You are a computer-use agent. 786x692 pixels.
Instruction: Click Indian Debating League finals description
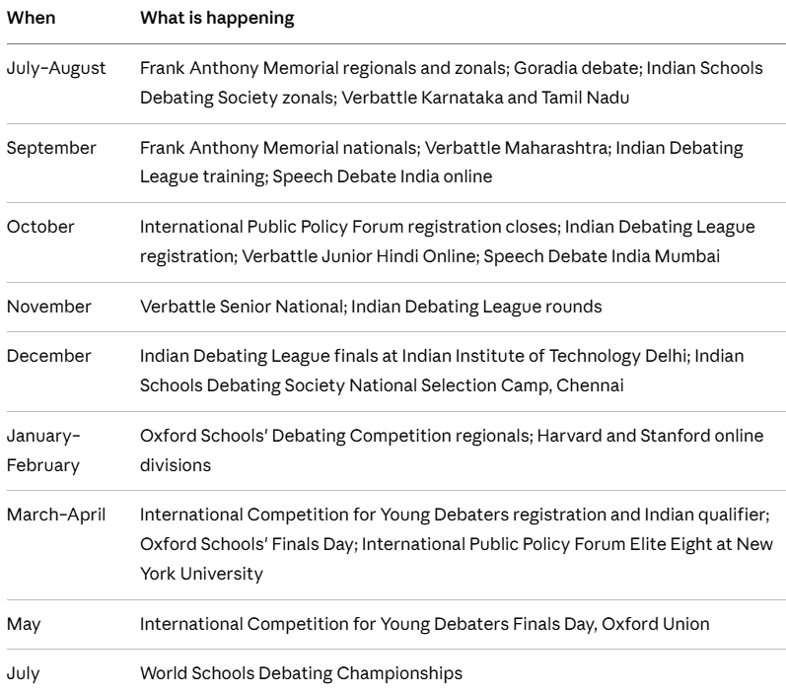[x=415, y=356]
